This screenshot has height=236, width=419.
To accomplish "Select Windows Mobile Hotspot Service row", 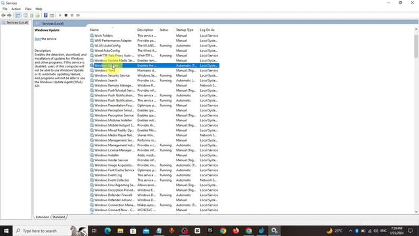I will [155, 125].
